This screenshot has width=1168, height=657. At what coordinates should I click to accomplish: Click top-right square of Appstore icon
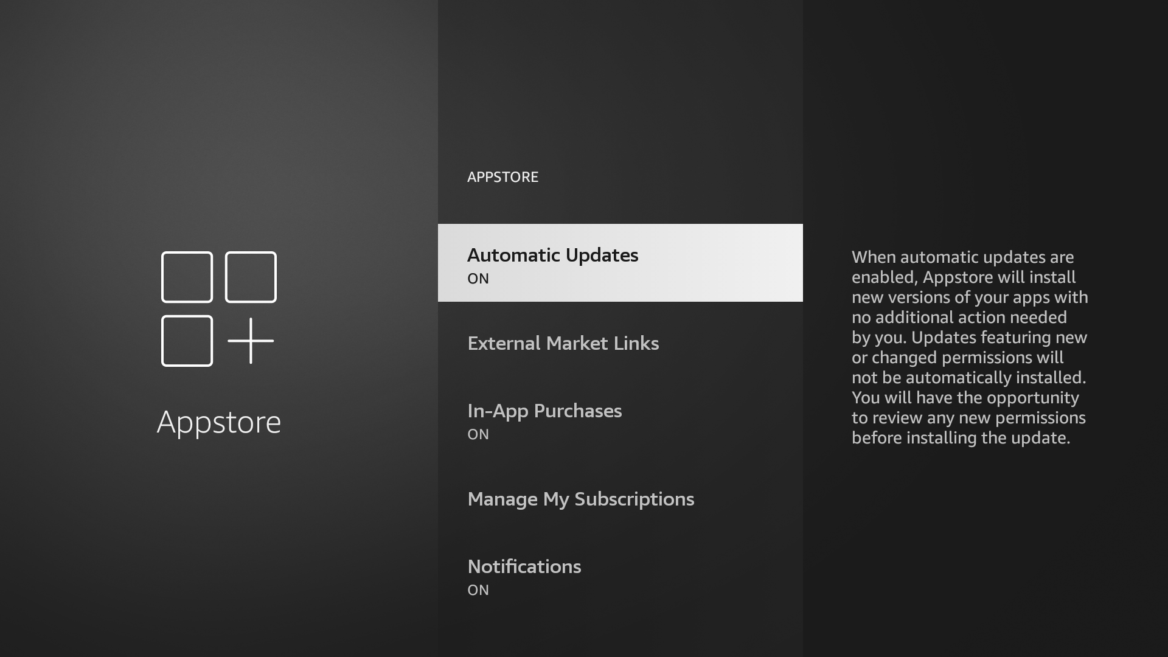251,277
